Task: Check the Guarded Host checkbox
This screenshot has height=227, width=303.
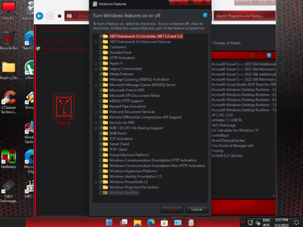Action: tap(101, 53)
